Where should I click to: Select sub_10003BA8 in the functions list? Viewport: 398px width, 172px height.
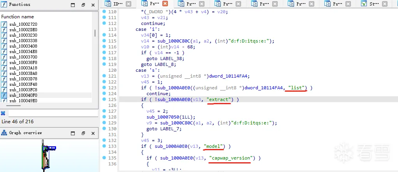tap(23, 73)
